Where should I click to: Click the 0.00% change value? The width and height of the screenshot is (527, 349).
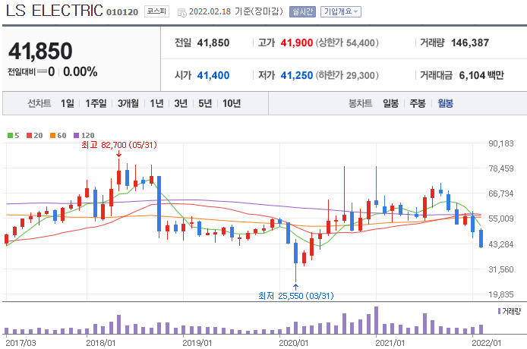[x=80, y=71]
